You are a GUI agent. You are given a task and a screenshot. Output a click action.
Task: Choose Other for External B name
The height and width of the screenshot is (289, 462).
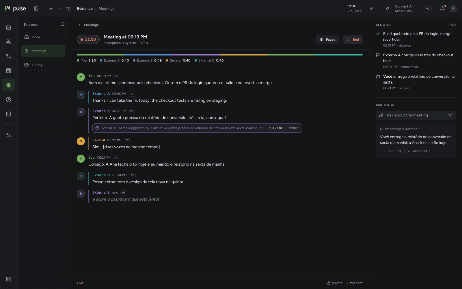coord(293,128)
